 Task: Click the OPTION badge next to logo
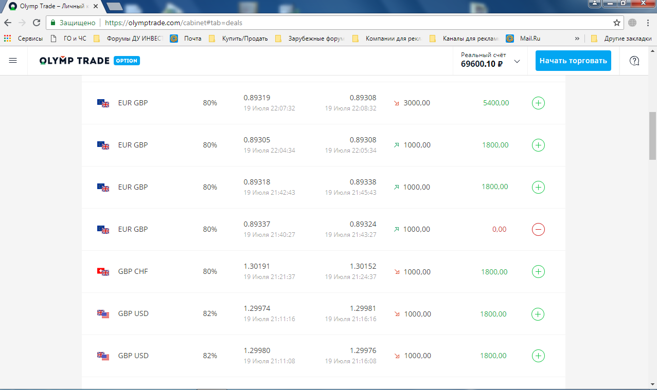click(x=127, y=61)
